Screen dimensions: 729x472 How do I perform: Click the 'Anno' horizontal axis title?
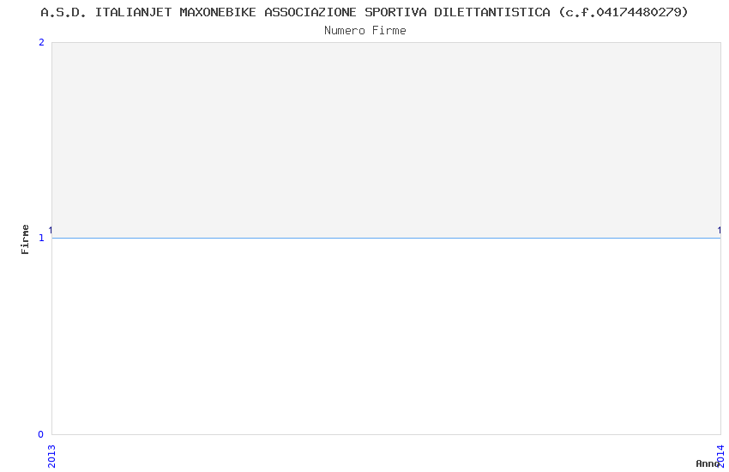[708, 463]
